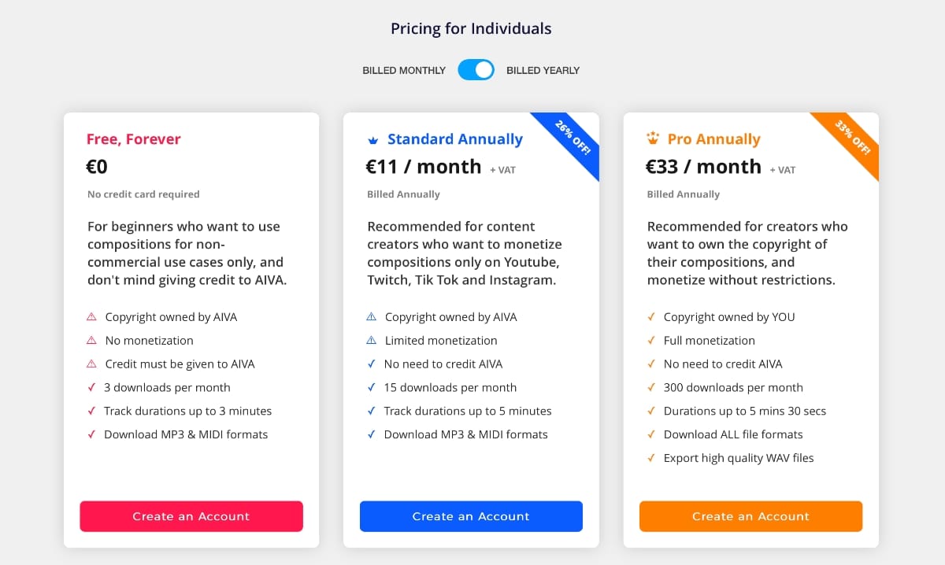The height and width of the screenshot is (565, 945).
Task: Click warning icon beside Credit must be given to AIVA
Action: pyautogui.click(x=91, y=364)
